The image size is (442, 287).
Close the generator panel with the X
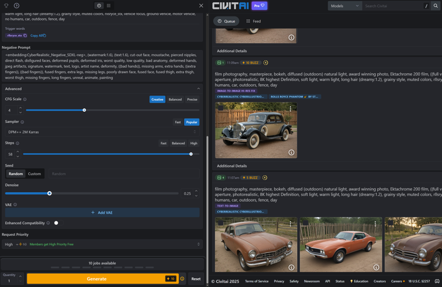click(x=201, y=6)
